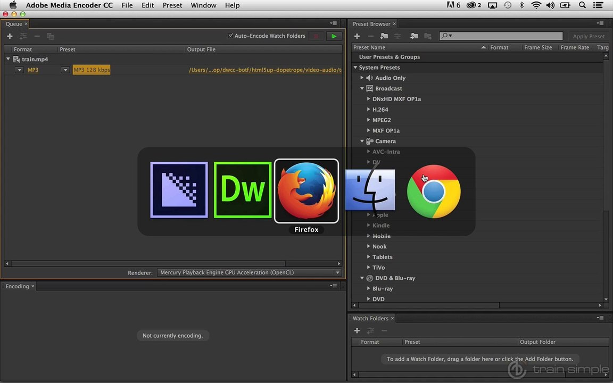
Task: Collapse the DVD & Blu-ray group
Action: [362, 278]
